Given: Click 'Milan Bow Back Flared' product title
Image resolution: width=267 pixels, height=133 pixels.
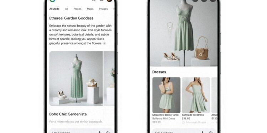Looking at the screenshot, I should 165,115.
